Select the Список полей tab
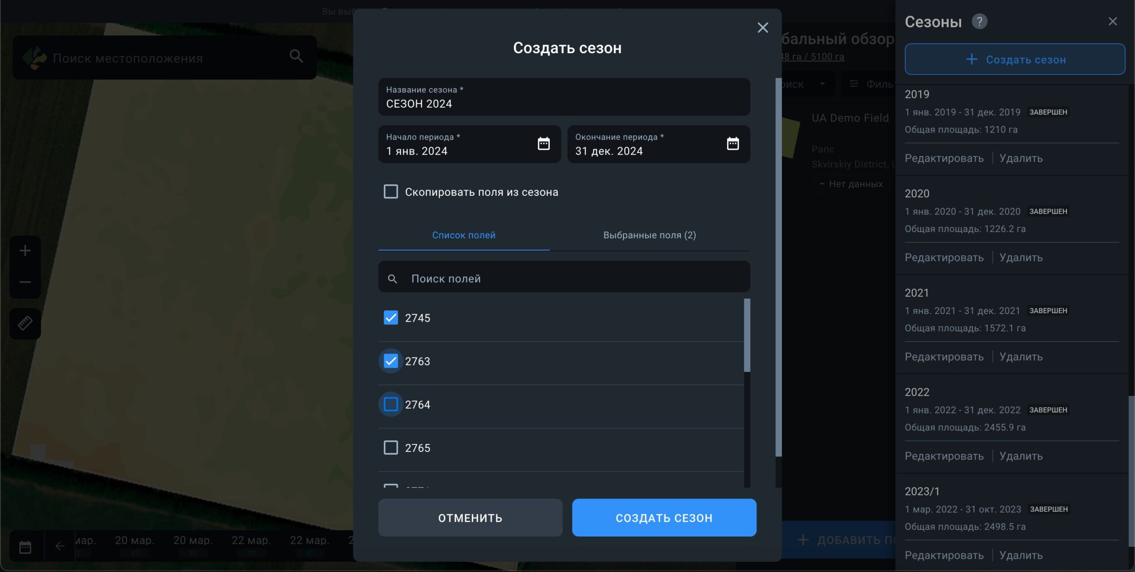This screenshot has height=572, width=1135. pos(464,235)
